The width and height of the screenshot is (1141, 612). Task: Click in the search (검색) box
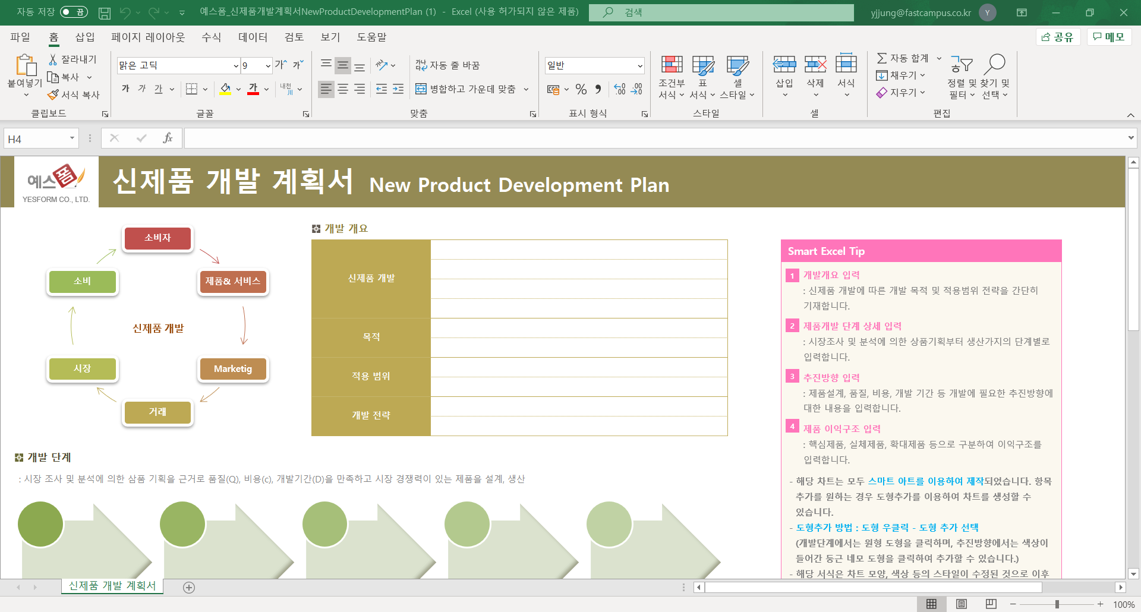point(721,12)
